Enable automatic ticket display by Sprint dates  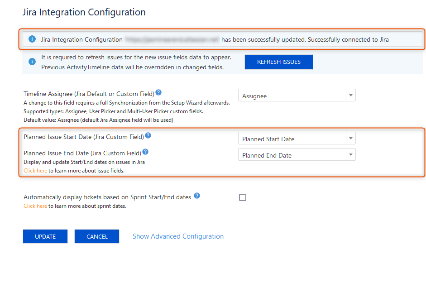tap(243, 197)
